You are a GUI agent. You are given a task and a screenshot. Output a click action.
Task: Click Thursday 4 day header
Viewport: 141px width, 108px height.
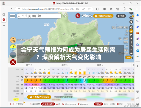click(100, 65)
